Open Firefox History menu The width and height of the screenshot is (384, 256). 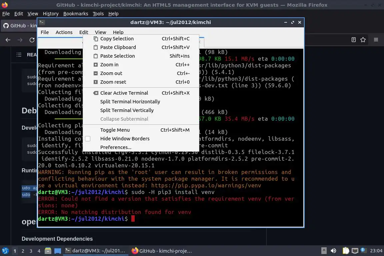51,14
